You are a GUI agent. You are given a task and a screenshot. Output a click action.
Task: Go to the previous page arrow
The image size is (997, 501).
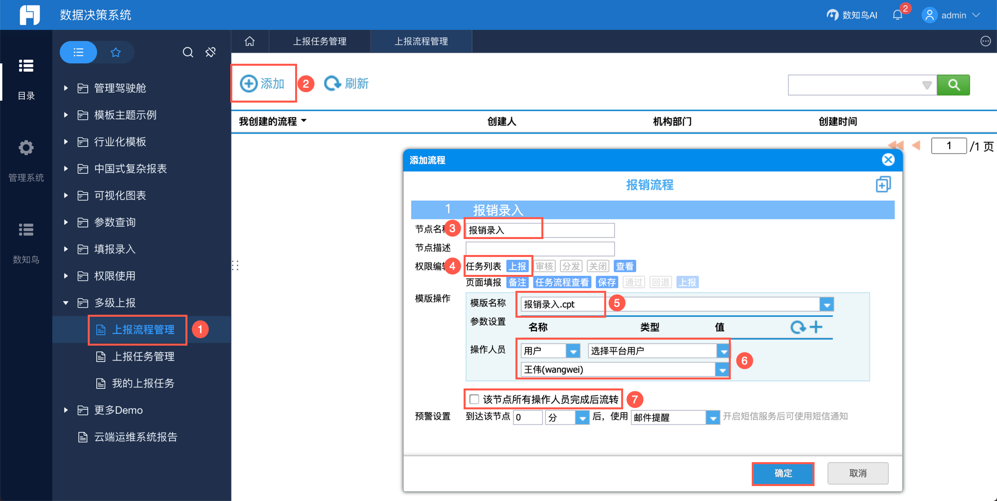tap(916, 145)
